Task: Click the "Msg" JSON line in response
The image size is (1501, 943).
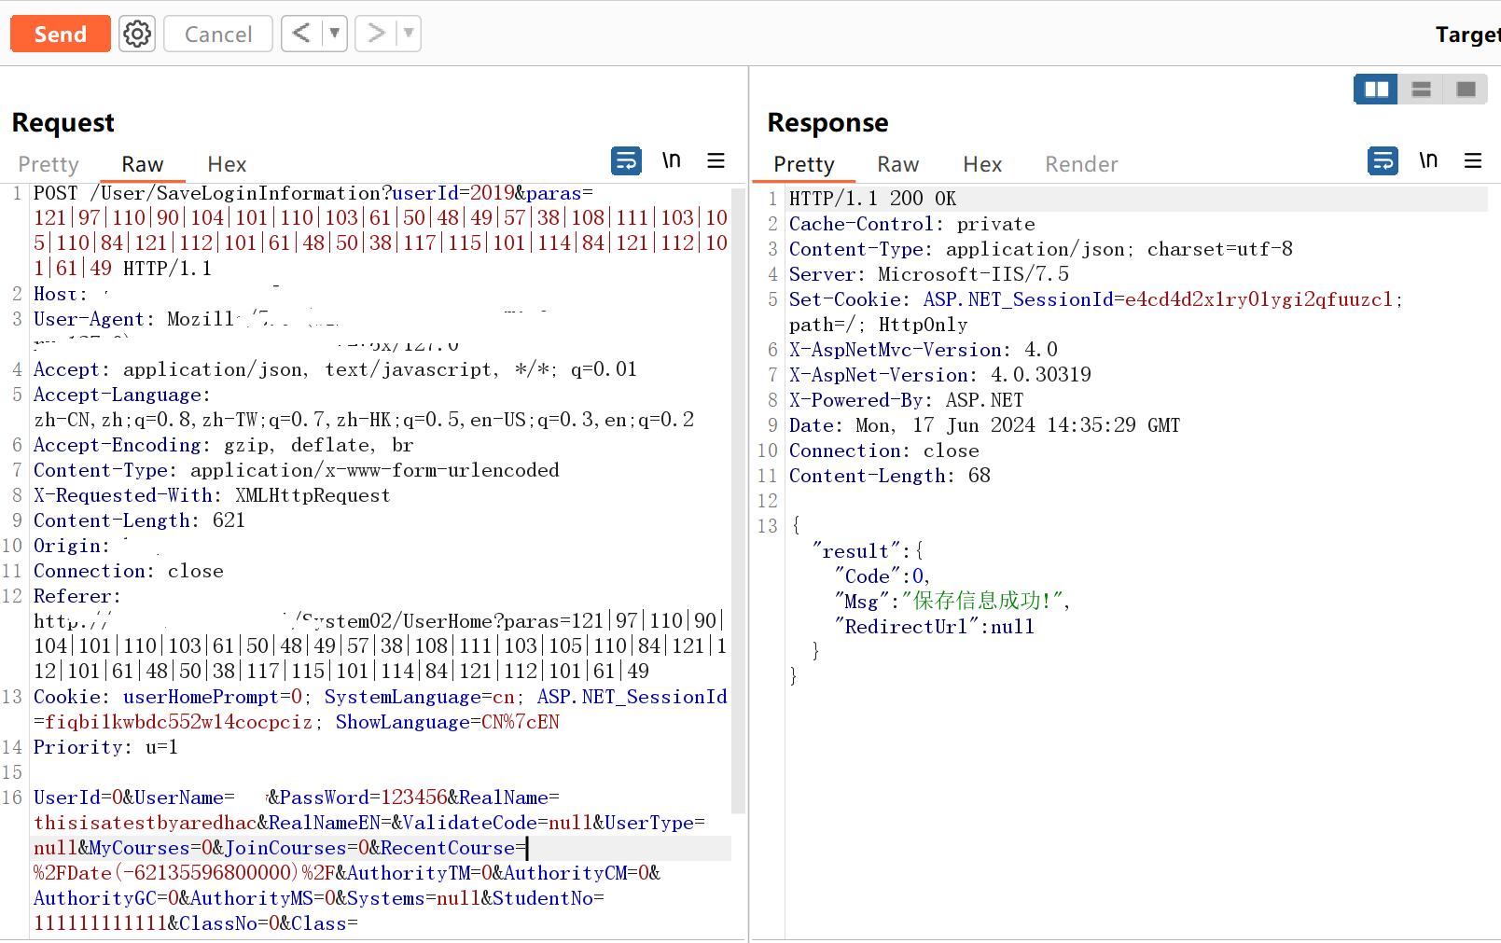Action: (x=952, y=602)
